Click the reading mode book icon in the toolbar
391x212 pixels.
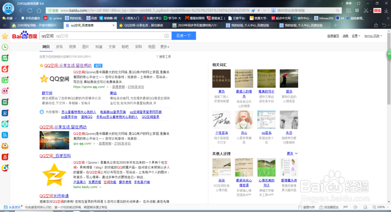point(357,11)
